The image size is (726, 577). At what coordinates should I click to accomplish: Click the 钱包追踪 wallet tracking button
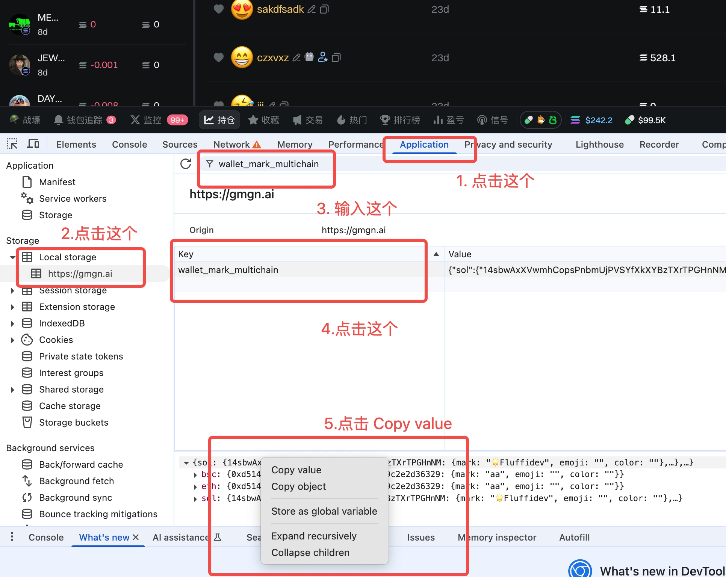85,120
